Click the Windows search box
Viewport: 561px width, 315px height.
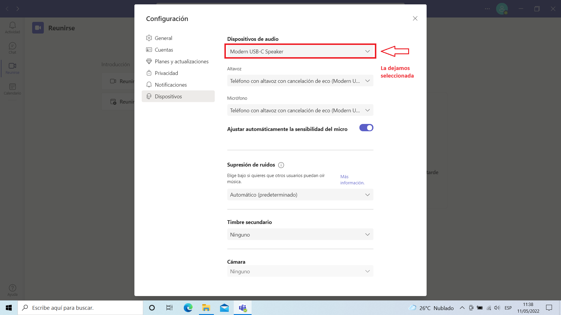(80, 308)
